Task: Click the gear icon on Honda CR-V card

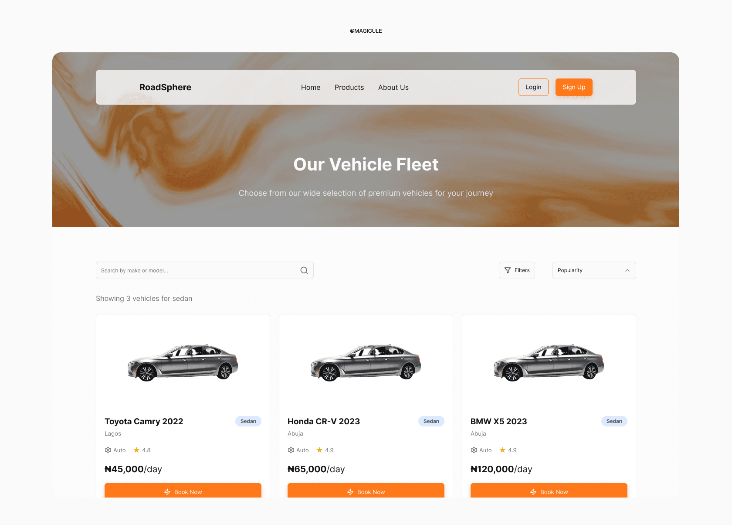Action: pos(291,450)
